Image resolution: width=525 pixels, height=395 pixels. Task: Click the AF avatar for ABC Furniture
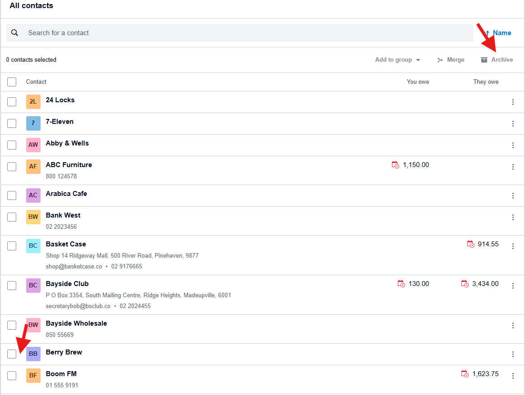[x=33, y=167]
